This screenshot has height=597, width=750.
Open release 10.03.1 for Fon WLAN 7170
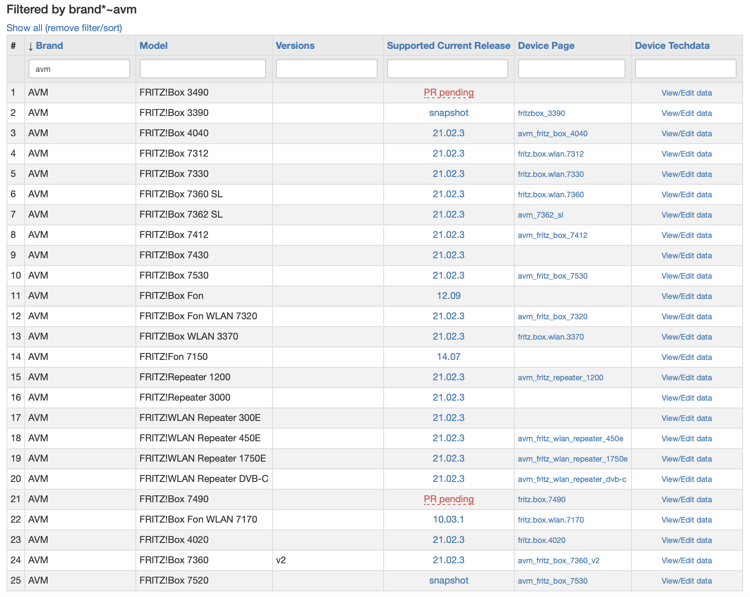[449, 520]
